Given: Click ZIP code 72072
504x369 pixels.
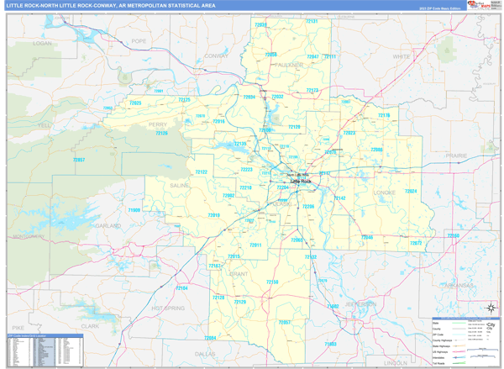Looking at the screenshot, I should [x=416, y=243].
